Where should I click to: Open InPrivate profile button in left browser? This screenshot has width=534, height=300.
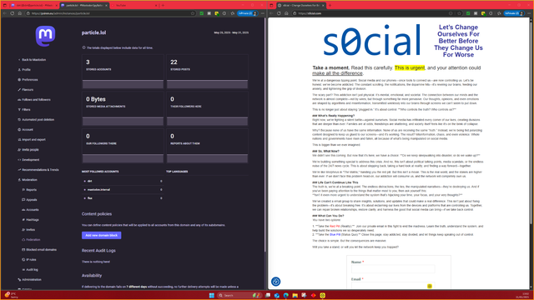248,13
